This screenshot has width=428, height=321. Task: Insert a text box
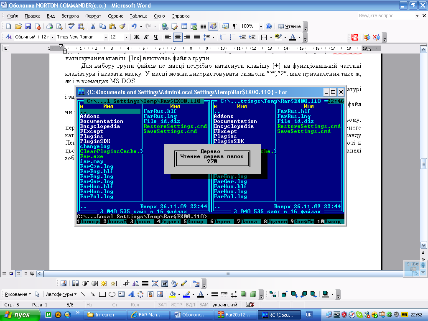point(122,294)
